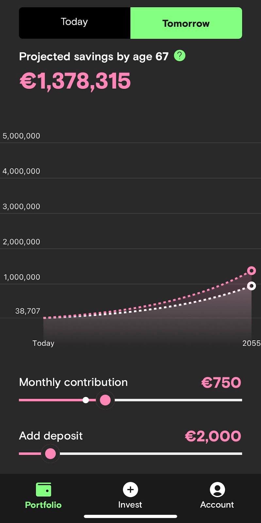
Task: Click the white marker on contribution slider
Action: click(86, 400)
